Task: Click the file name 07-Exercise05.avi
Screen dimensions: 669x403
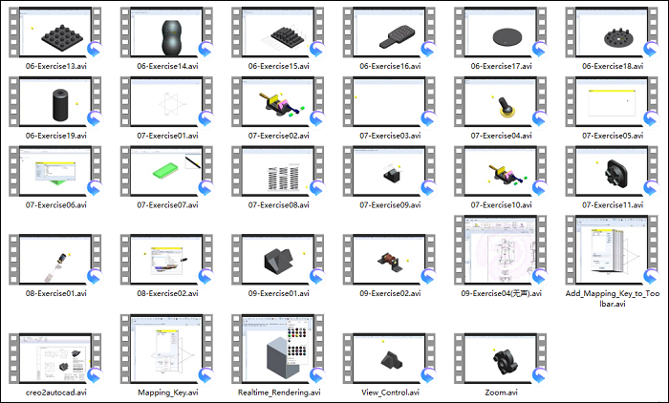Action: click(613, 136)
